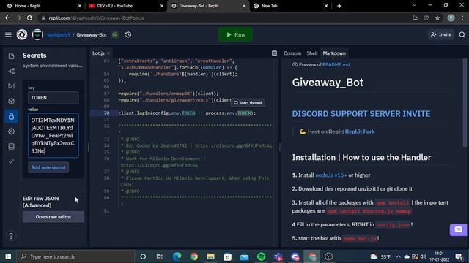Click the secret value text box
Image resolution: width=469 pixels, height=263 pixels.
click(x=53, y=135)
